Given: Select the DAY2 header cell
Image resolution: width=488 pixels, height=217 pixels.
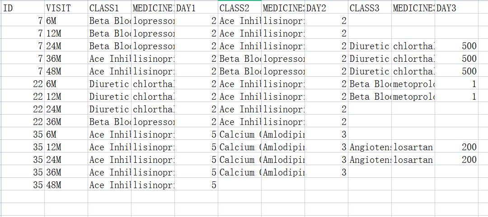Looking at the screenshot, I should click(x=326, y=8).
